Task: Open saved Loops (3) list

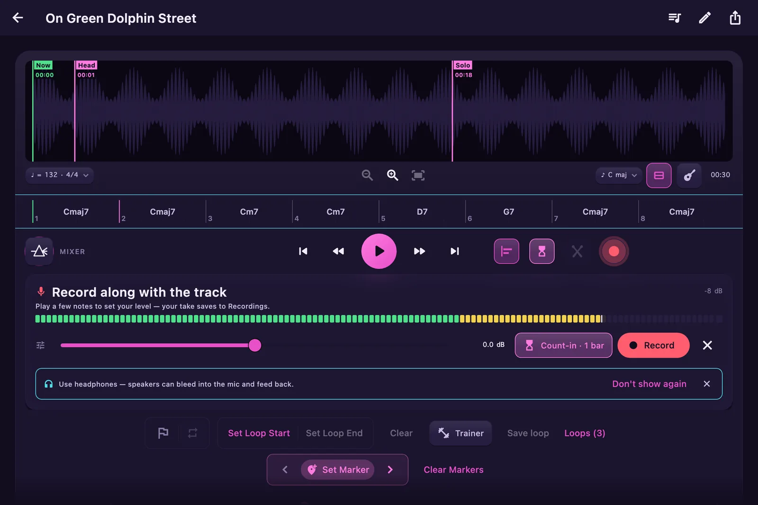Action: click(585, 433)
